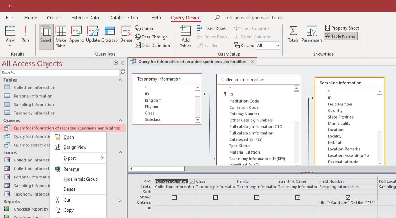Collapse the Forms group
396x218 pixels.
(120, 152)
